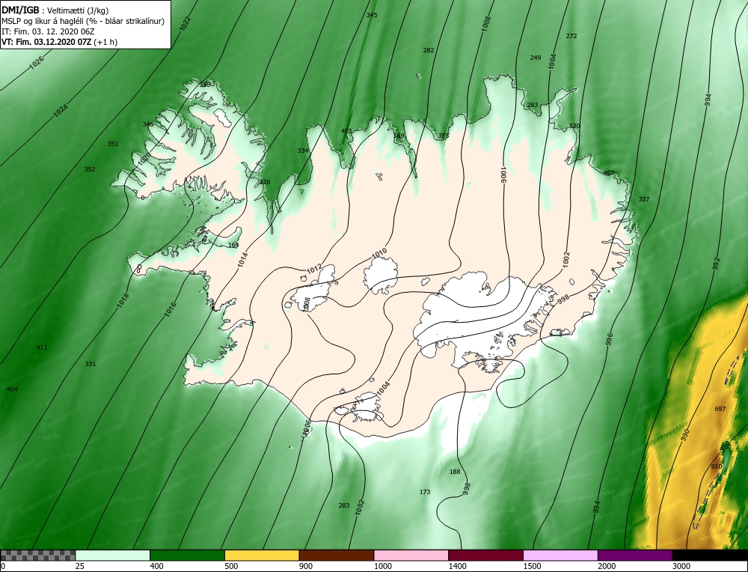Choose the maroon 1400–1500 legend swatch
The height and width of the screenshot is (572, 748).
pos(485,556)
